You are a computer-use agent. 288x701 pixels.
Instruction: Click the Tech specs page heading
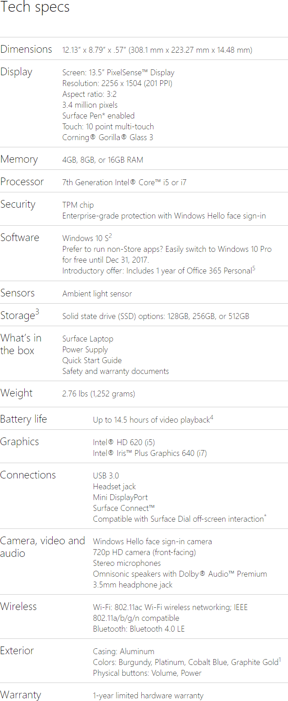coord(35,7)
